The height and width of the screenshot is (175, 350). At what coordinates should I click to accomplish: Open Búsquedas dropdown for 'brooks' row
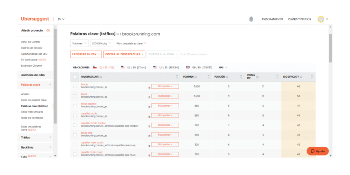[165, 86]
